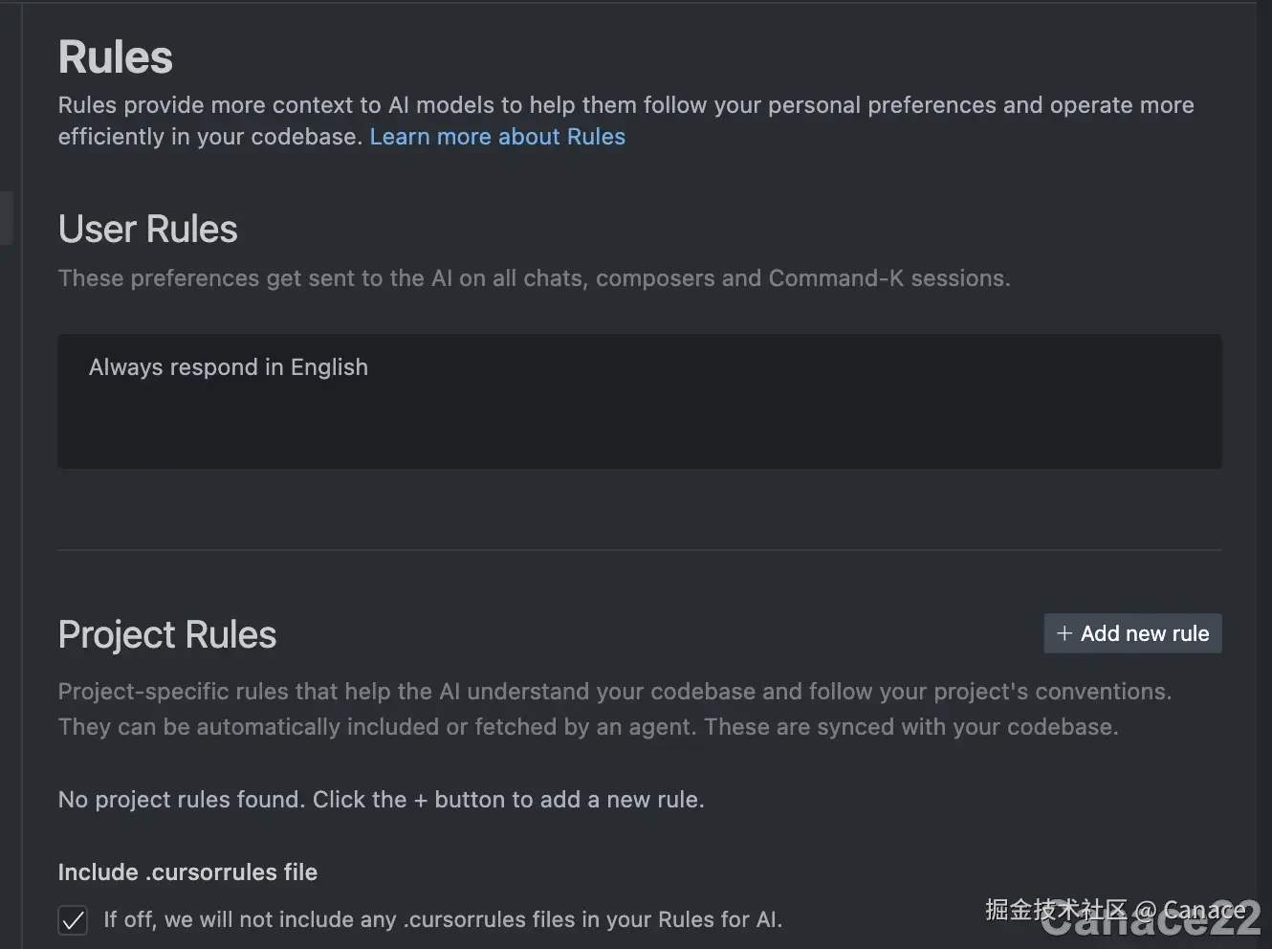
Task: Click the left sidebar scroll indicator
Action: tap(7, 218)
